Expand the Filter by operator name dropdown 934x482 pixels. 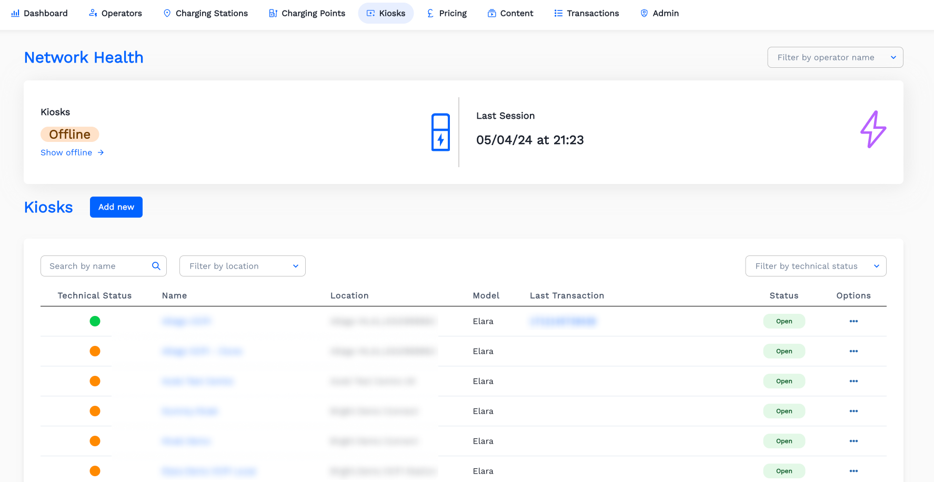point(835,57)
